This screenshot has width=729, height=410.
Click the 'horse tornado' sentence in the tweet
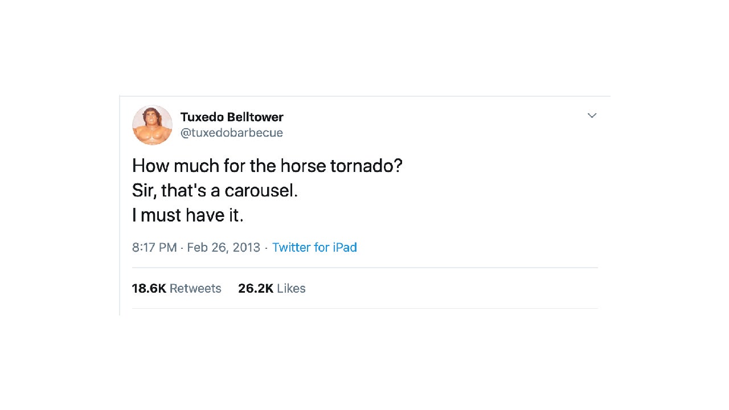(x=267, y=166)
